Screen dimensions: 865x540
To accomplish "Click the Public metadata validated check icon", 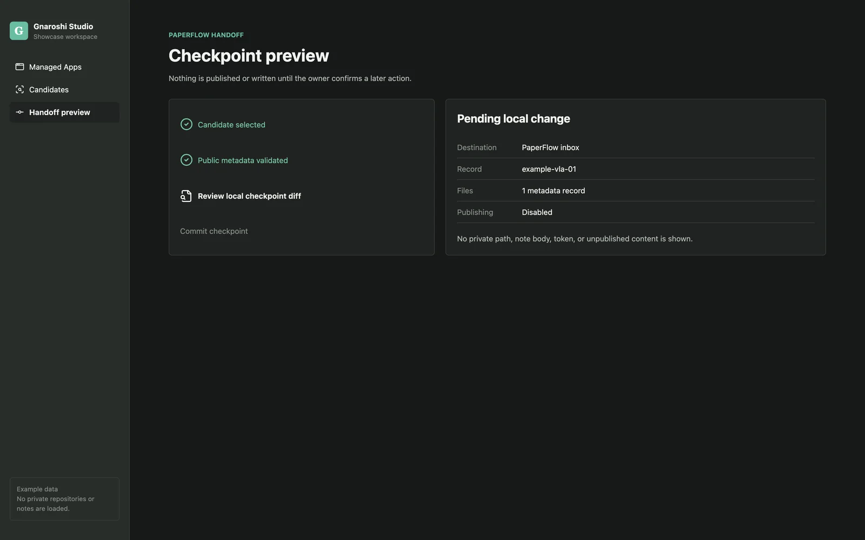I will coord(186,160).
